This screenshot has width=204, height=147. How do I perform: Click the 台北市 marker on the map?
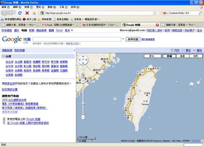tap(151, 69)
